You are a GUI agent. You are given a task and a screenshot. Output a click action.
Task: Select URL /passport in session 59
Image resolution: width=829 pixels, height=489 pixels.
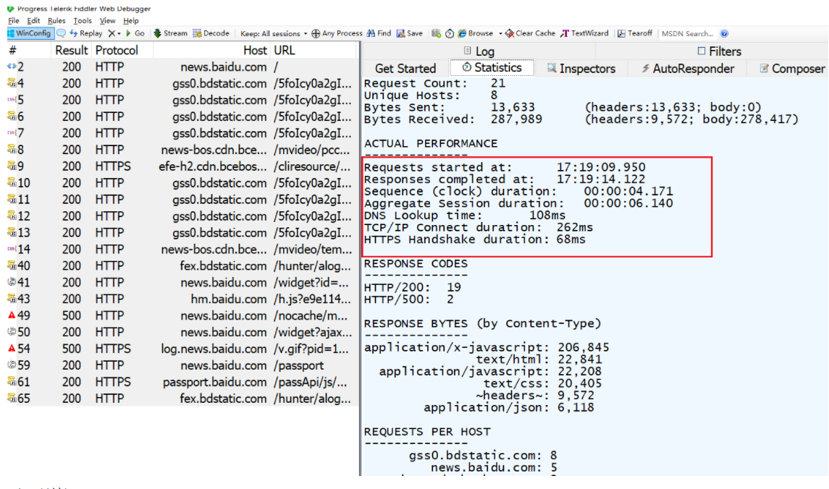(x=299, y=365)
